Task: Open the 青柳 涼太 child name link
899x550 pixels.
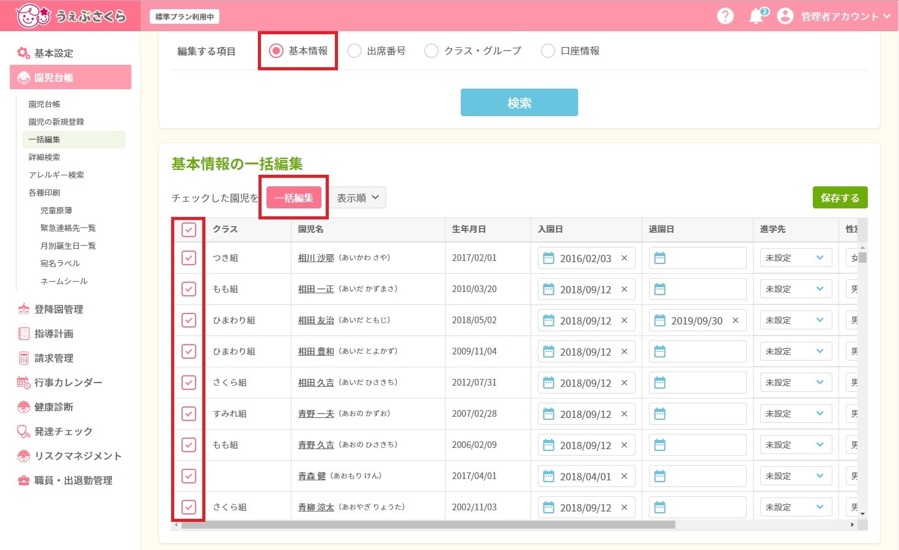Action: pyautogui.click(x=316, y=507)
